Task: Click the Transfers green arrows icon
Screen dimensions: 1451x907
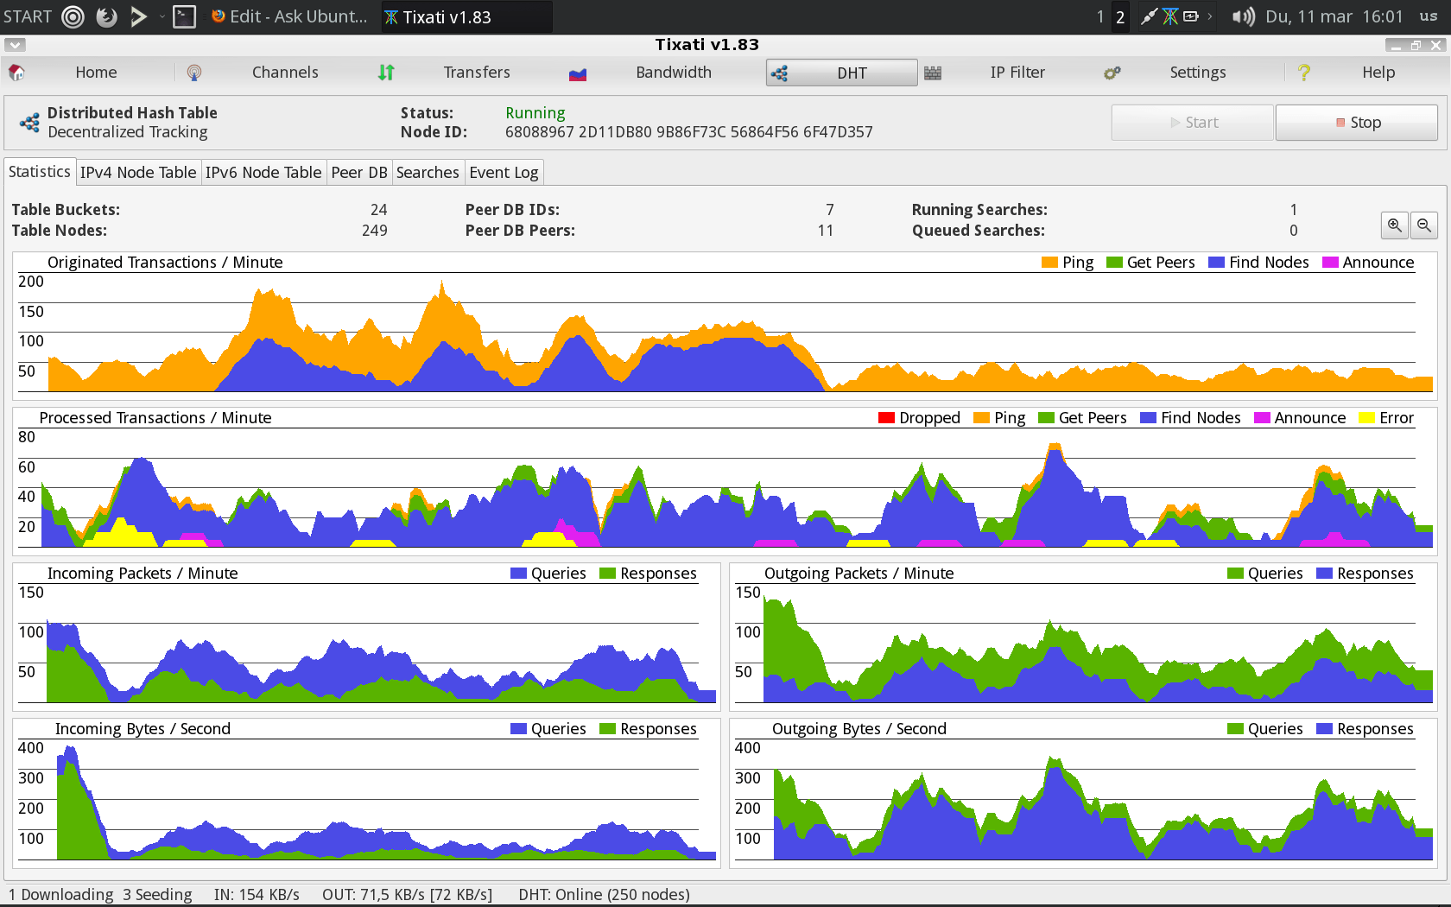Action: (x=386, y=73)
